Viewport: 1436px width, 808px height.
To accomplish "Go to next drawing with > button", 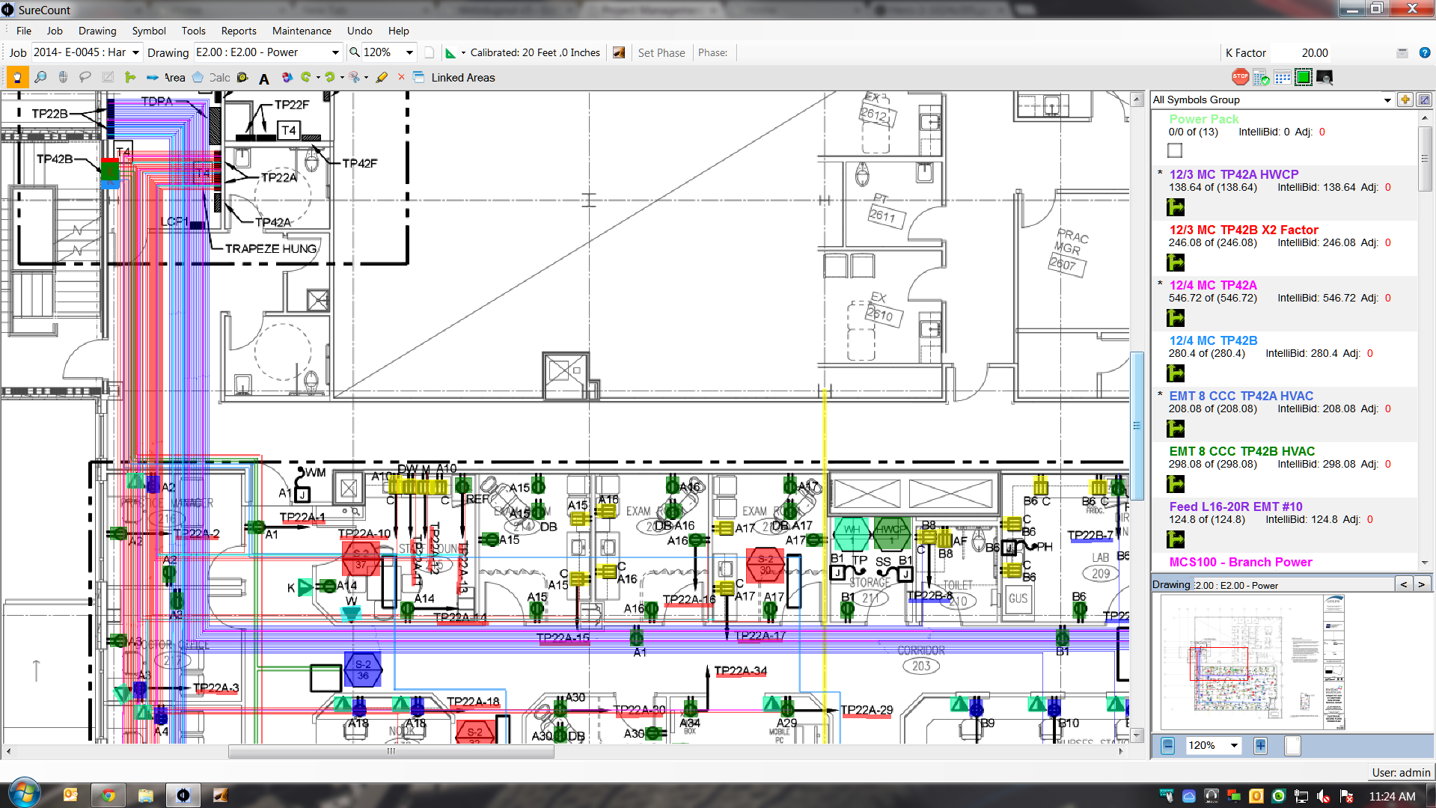I will click(x=1421, y=585).
